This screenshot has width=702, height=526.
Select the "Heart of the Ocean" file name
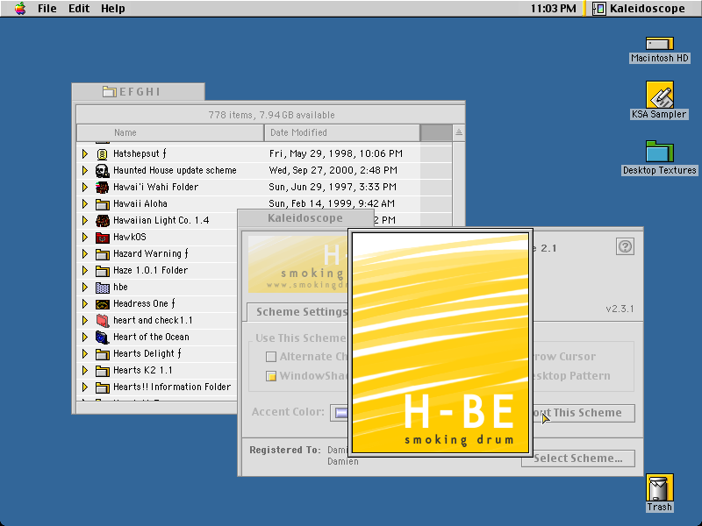point(151,337)
